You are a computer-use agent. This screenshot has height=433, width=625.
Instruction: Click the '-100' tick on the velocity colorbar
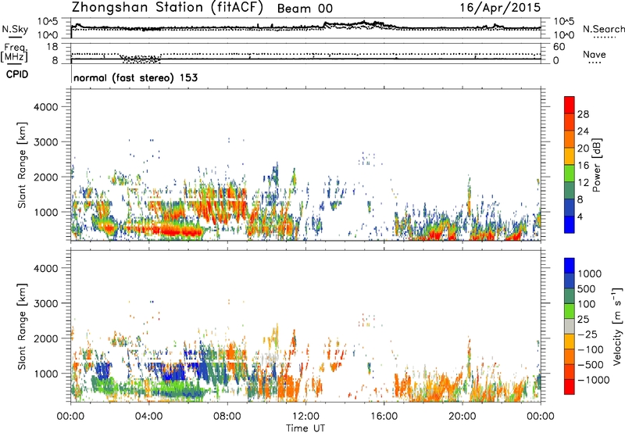point(591,349)
